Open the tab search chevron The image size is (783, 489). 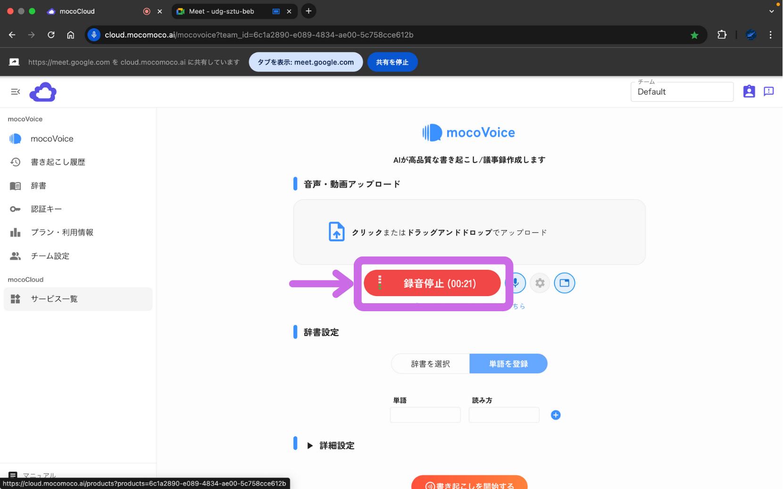[772, 11]
